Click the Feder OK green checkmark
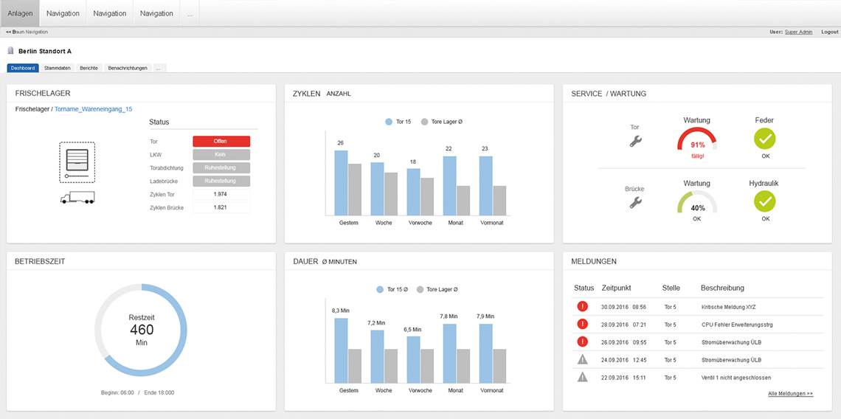Screen dimensions: 841x419 pyautogui.click(x=765, y=139)
